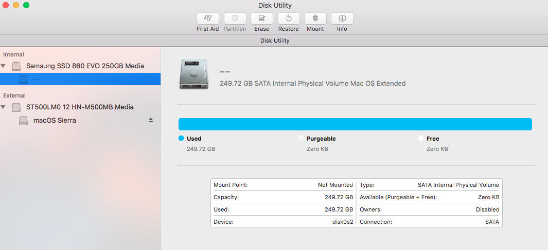548x250 pixels.
Task: Click the Samsung SSD drive icon in the sidebar
Action: 16,66
